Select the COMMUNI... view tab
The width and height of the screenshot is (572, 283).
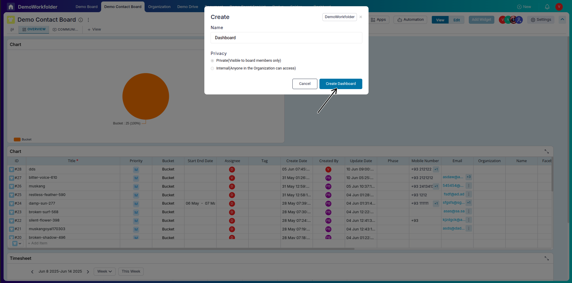click(65, 29)
